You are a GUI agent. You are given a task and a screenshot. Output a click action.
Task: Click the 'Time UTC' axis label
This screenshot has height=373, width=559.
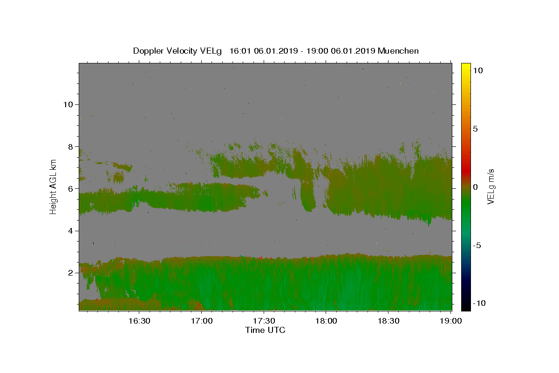265,330
